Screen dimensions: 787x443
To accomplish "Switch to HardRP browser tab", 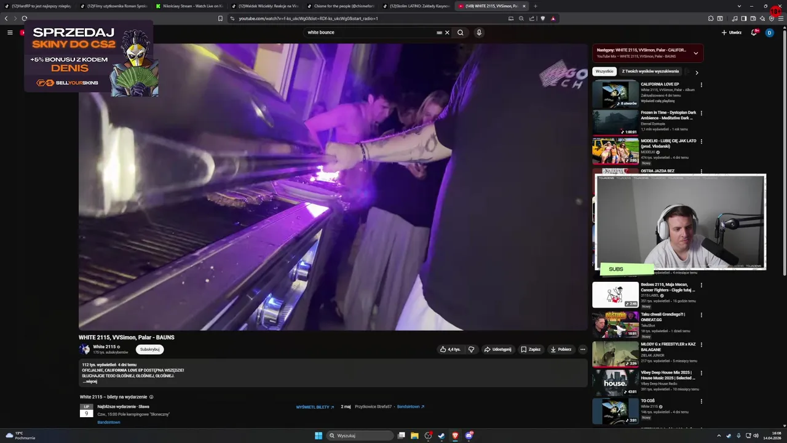I will click(38, 6).
